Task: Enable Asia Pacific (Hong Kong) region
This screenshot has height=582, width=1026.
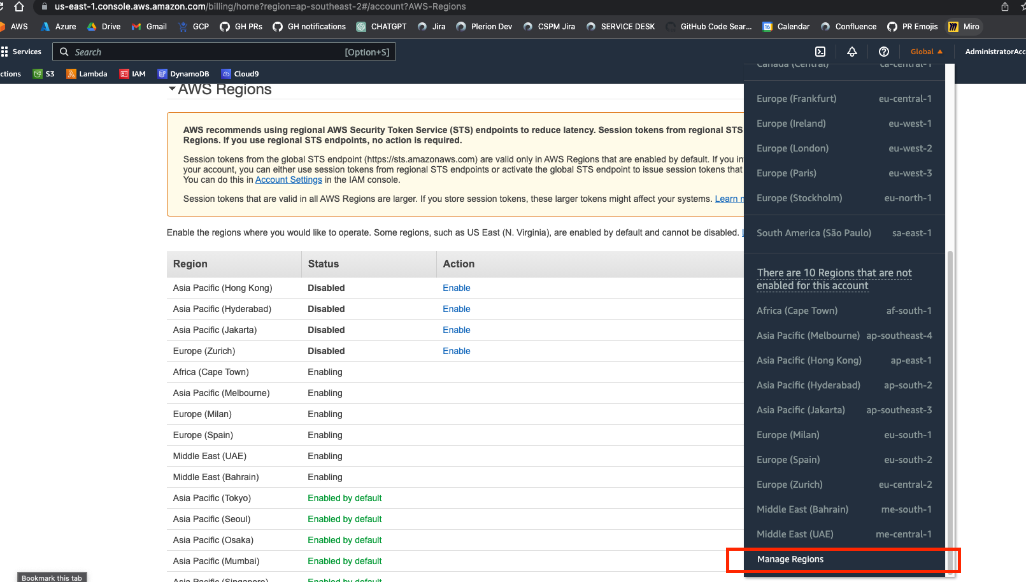Action: 456,288
